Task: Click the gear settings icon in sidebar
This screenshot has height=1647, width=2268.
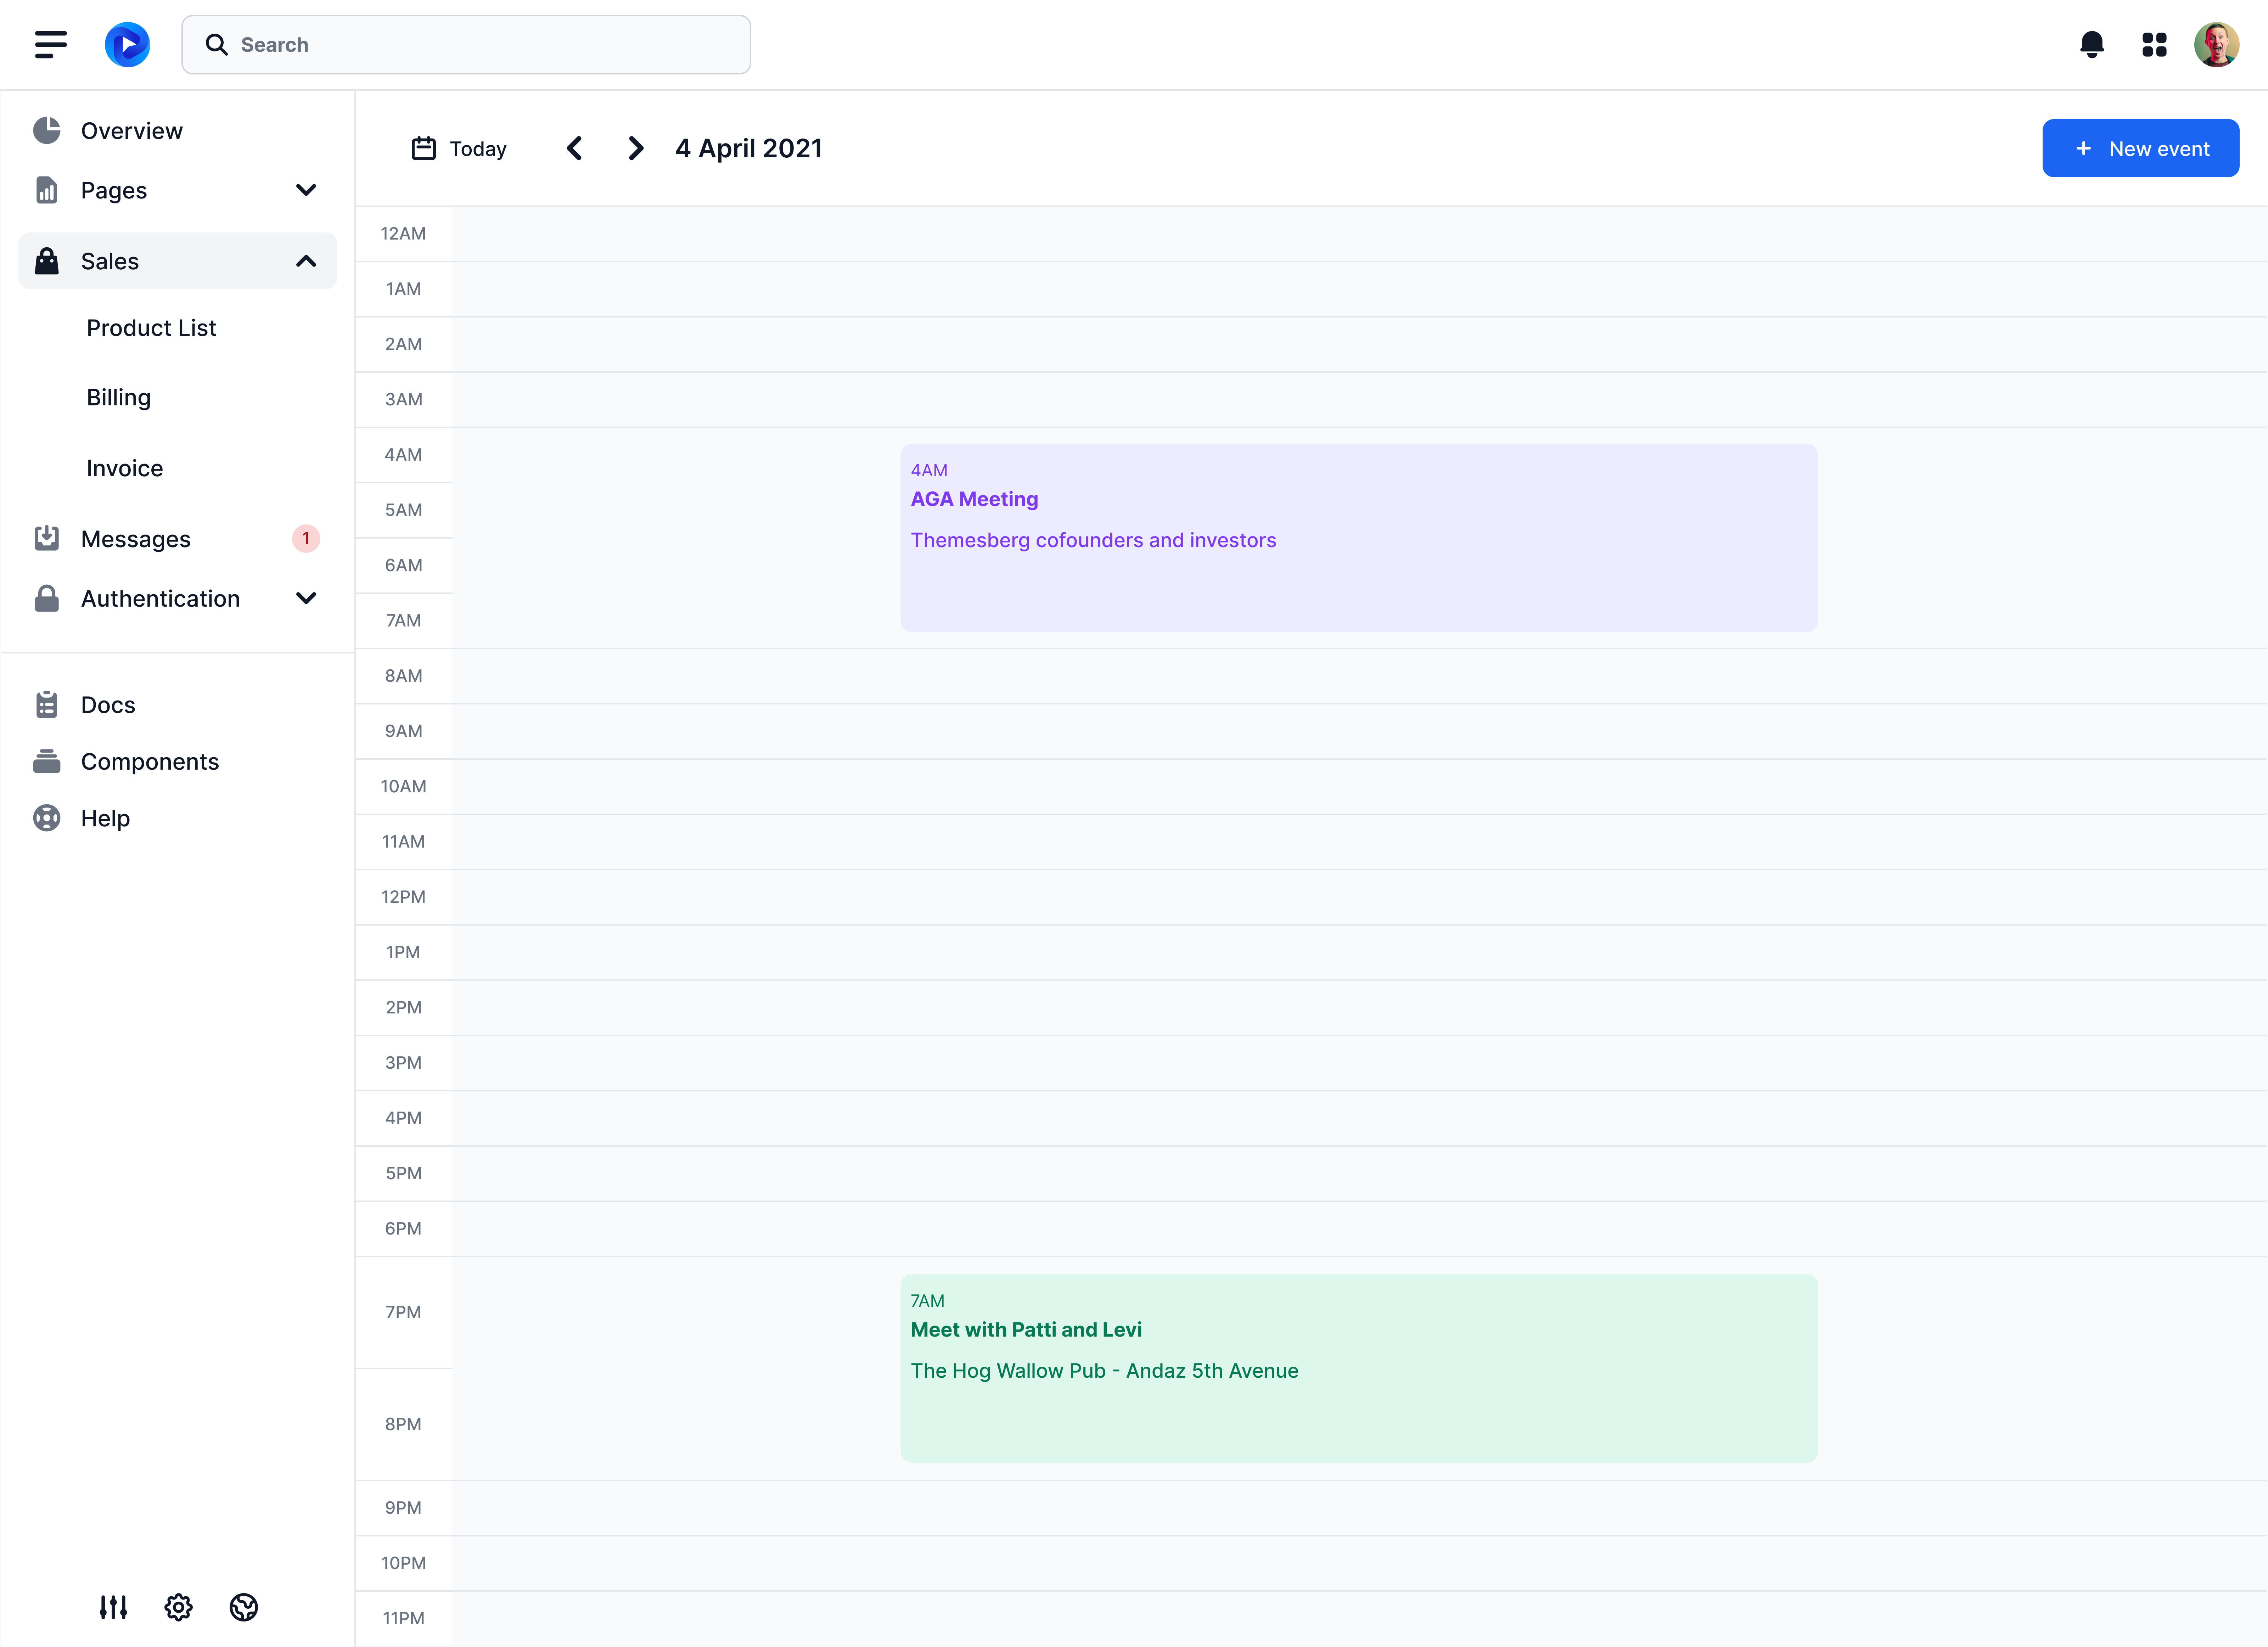Action: coord(178,1607)
